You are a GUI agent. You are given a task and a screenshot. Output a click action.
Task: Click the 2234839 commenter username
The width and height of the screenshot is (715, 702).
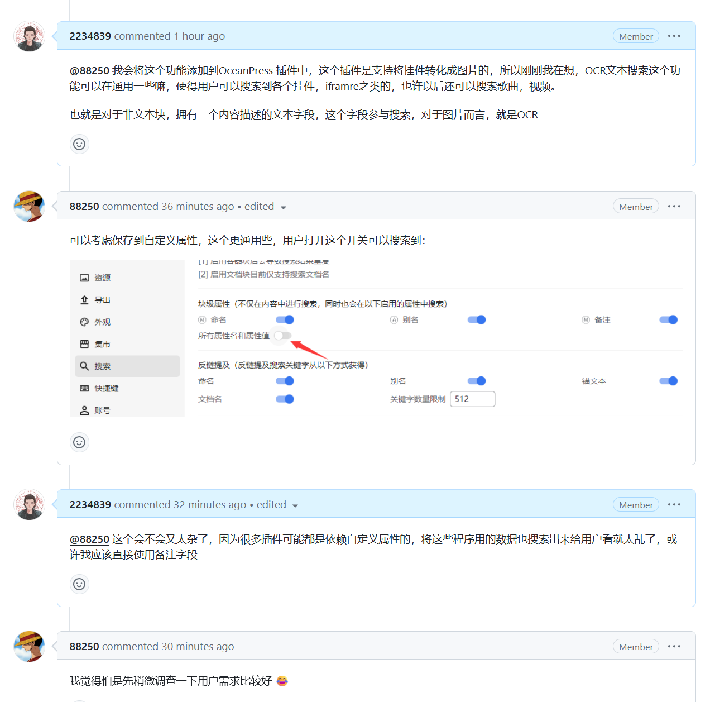click(90, 36)
